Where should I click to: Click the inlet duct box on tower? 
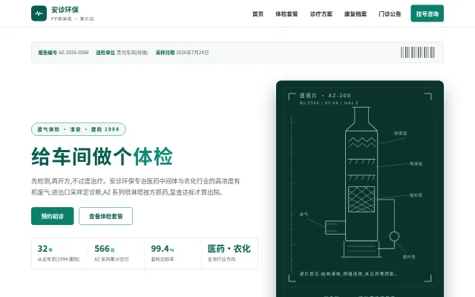point(335,227)
